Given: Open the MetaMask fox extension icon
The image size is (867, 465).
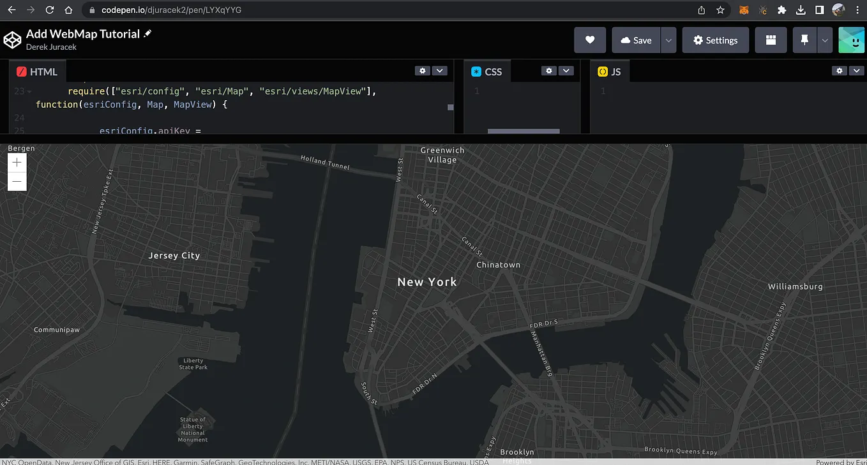Looking at the screenshot, I should [743, 10].
